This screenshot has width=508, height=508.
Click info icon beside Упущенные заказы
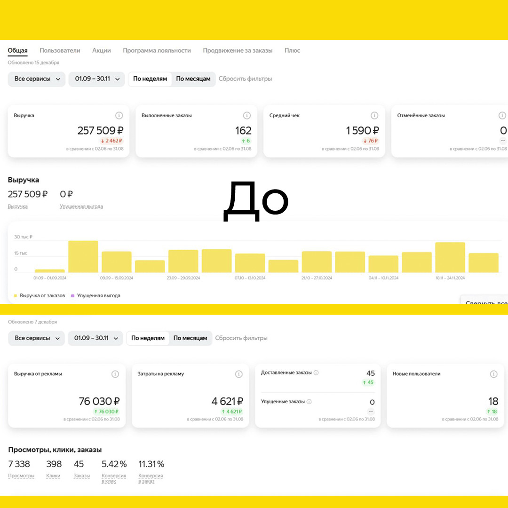309,401
